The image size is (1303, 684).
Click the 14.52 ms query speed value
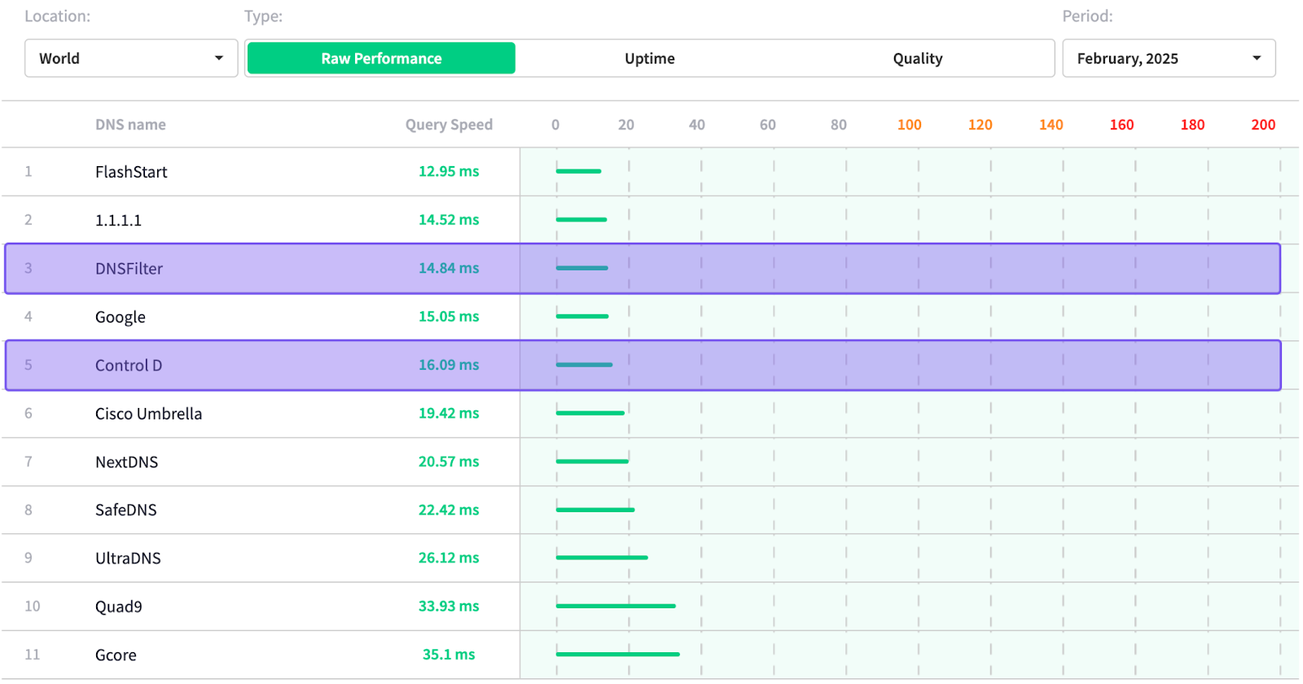click(x=449, y=220)
